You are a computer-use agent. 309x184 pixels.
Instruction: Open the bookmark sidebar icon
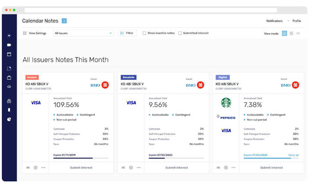point(9,110)
